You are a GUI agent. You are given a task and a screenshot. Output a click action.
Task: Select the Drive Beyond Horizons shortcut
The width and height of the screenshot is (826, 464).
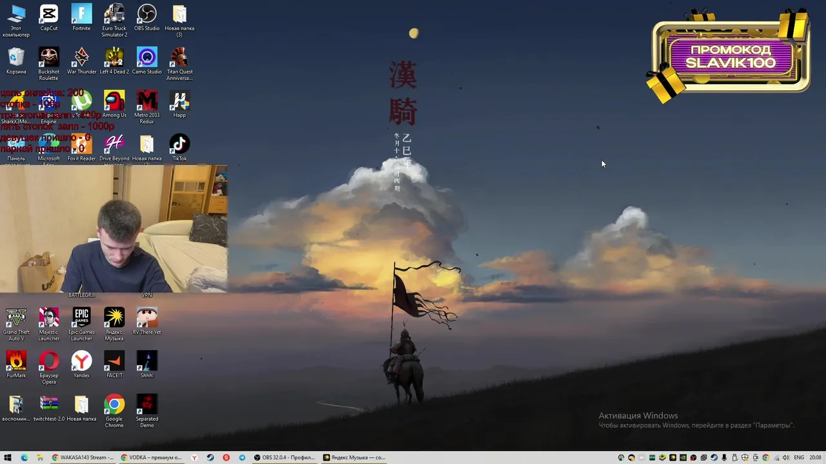(x=114, y=150)
